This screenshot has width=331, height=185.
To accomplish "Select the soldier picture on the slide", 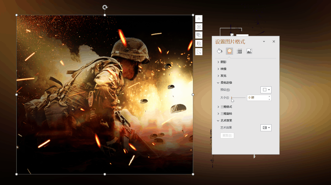I will click(x=105, y=95).
